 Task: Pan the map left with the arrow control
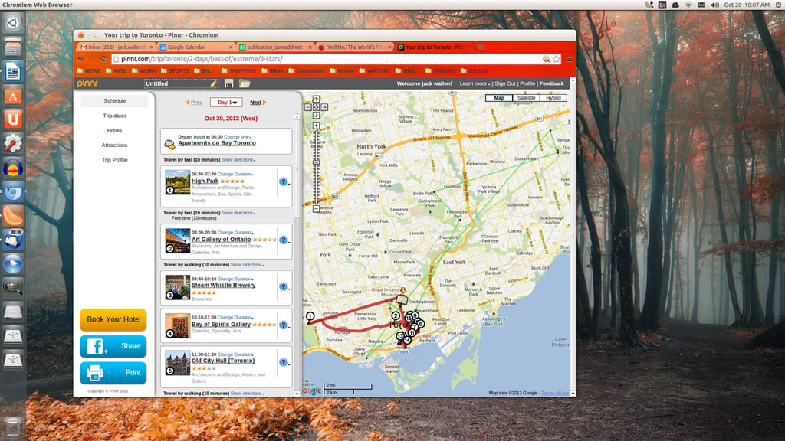click(x=308, y=107)
